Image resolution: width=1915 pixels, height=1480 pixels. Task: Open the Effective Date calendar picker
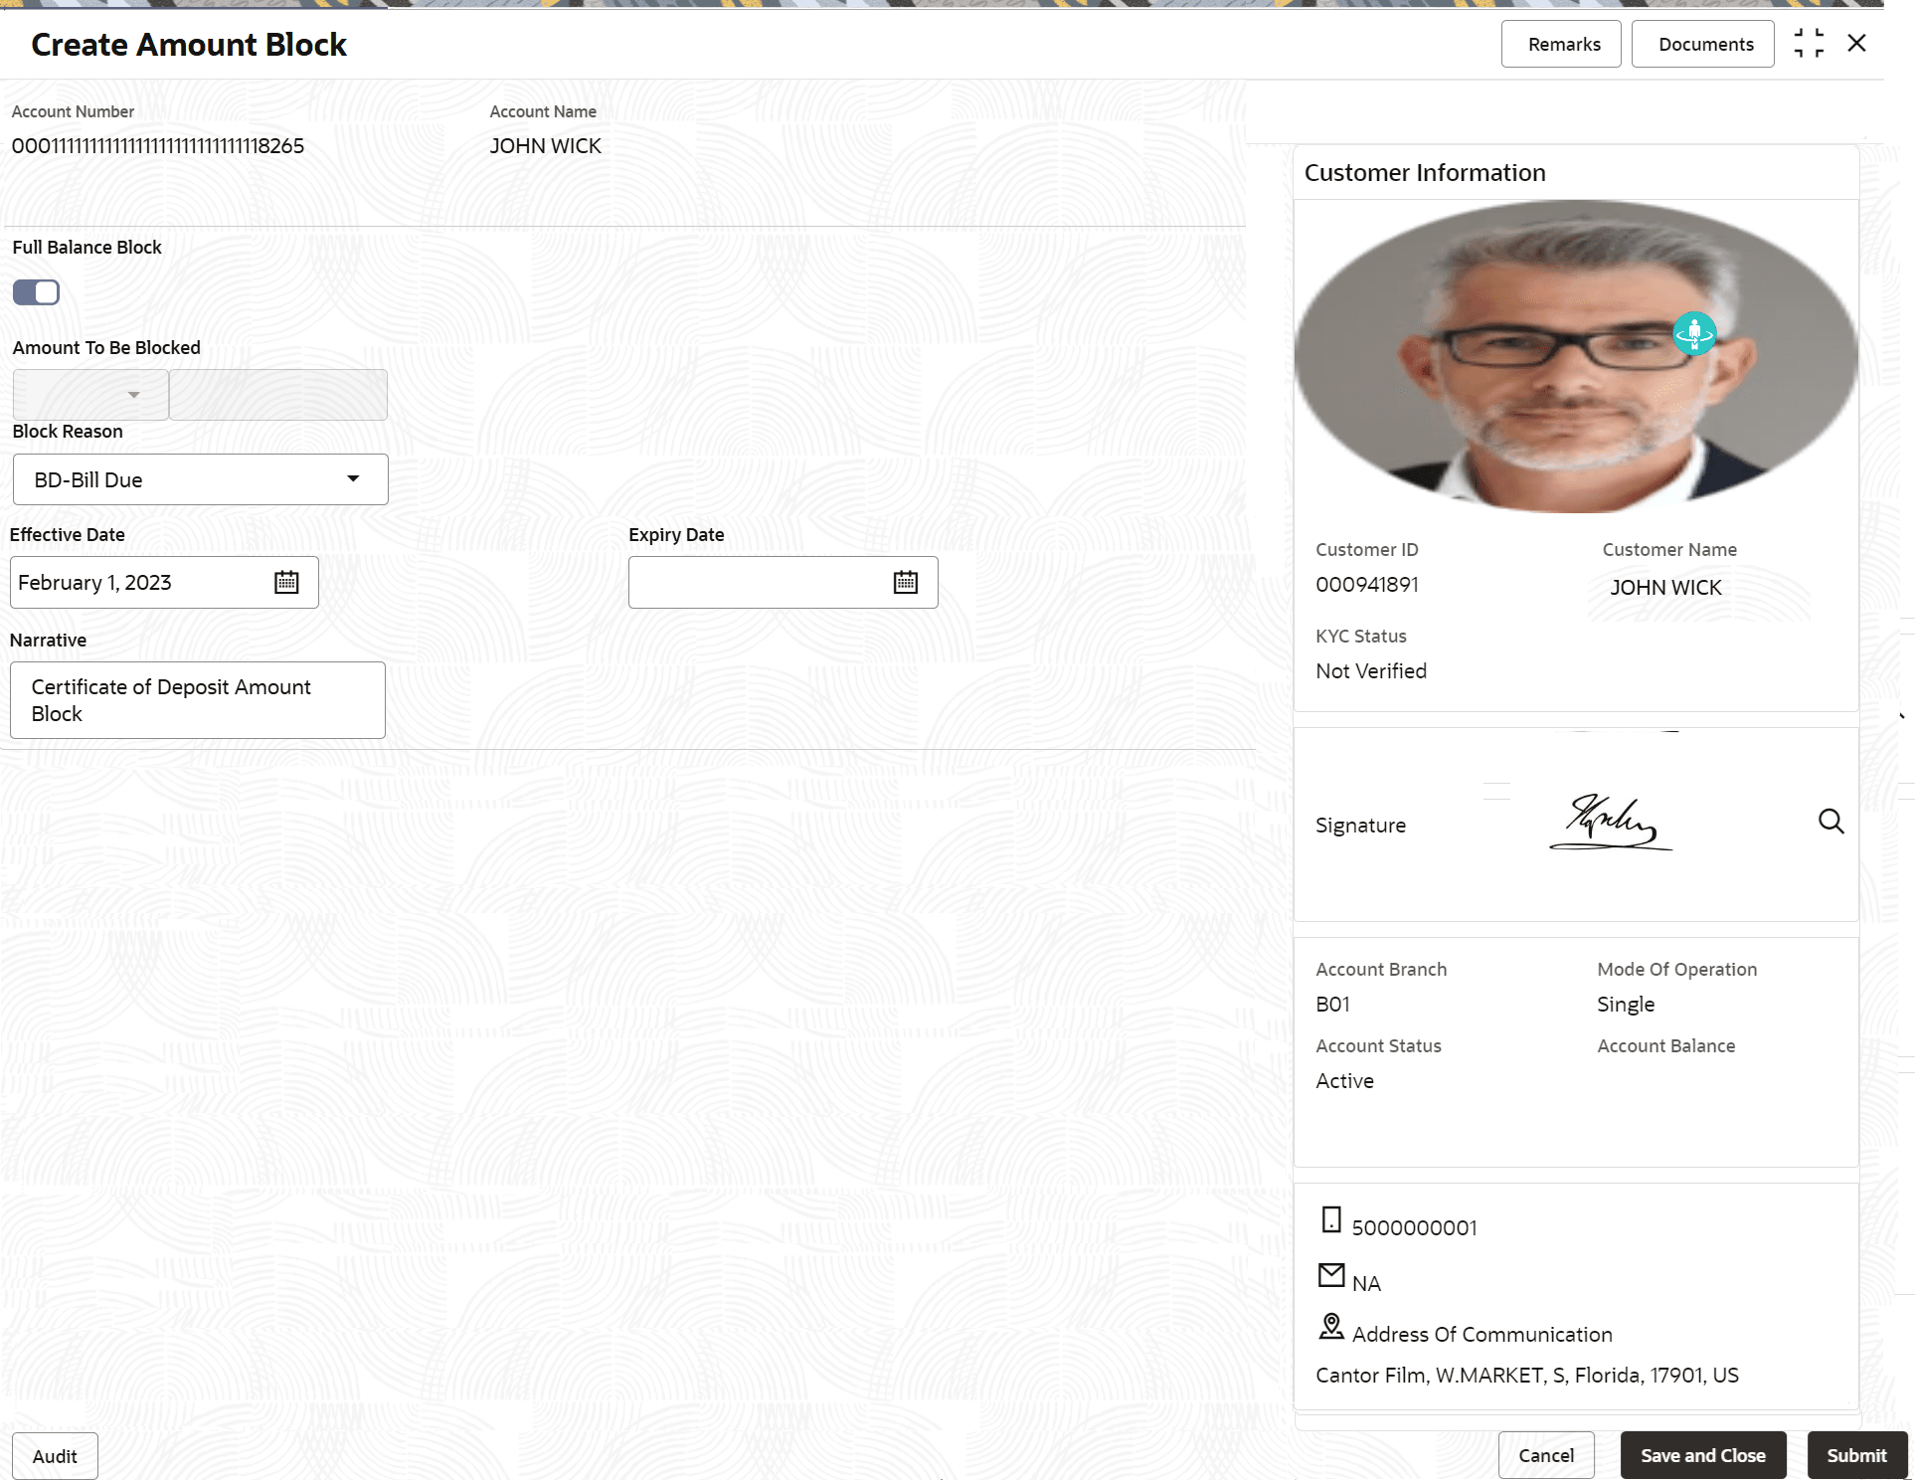286,583
